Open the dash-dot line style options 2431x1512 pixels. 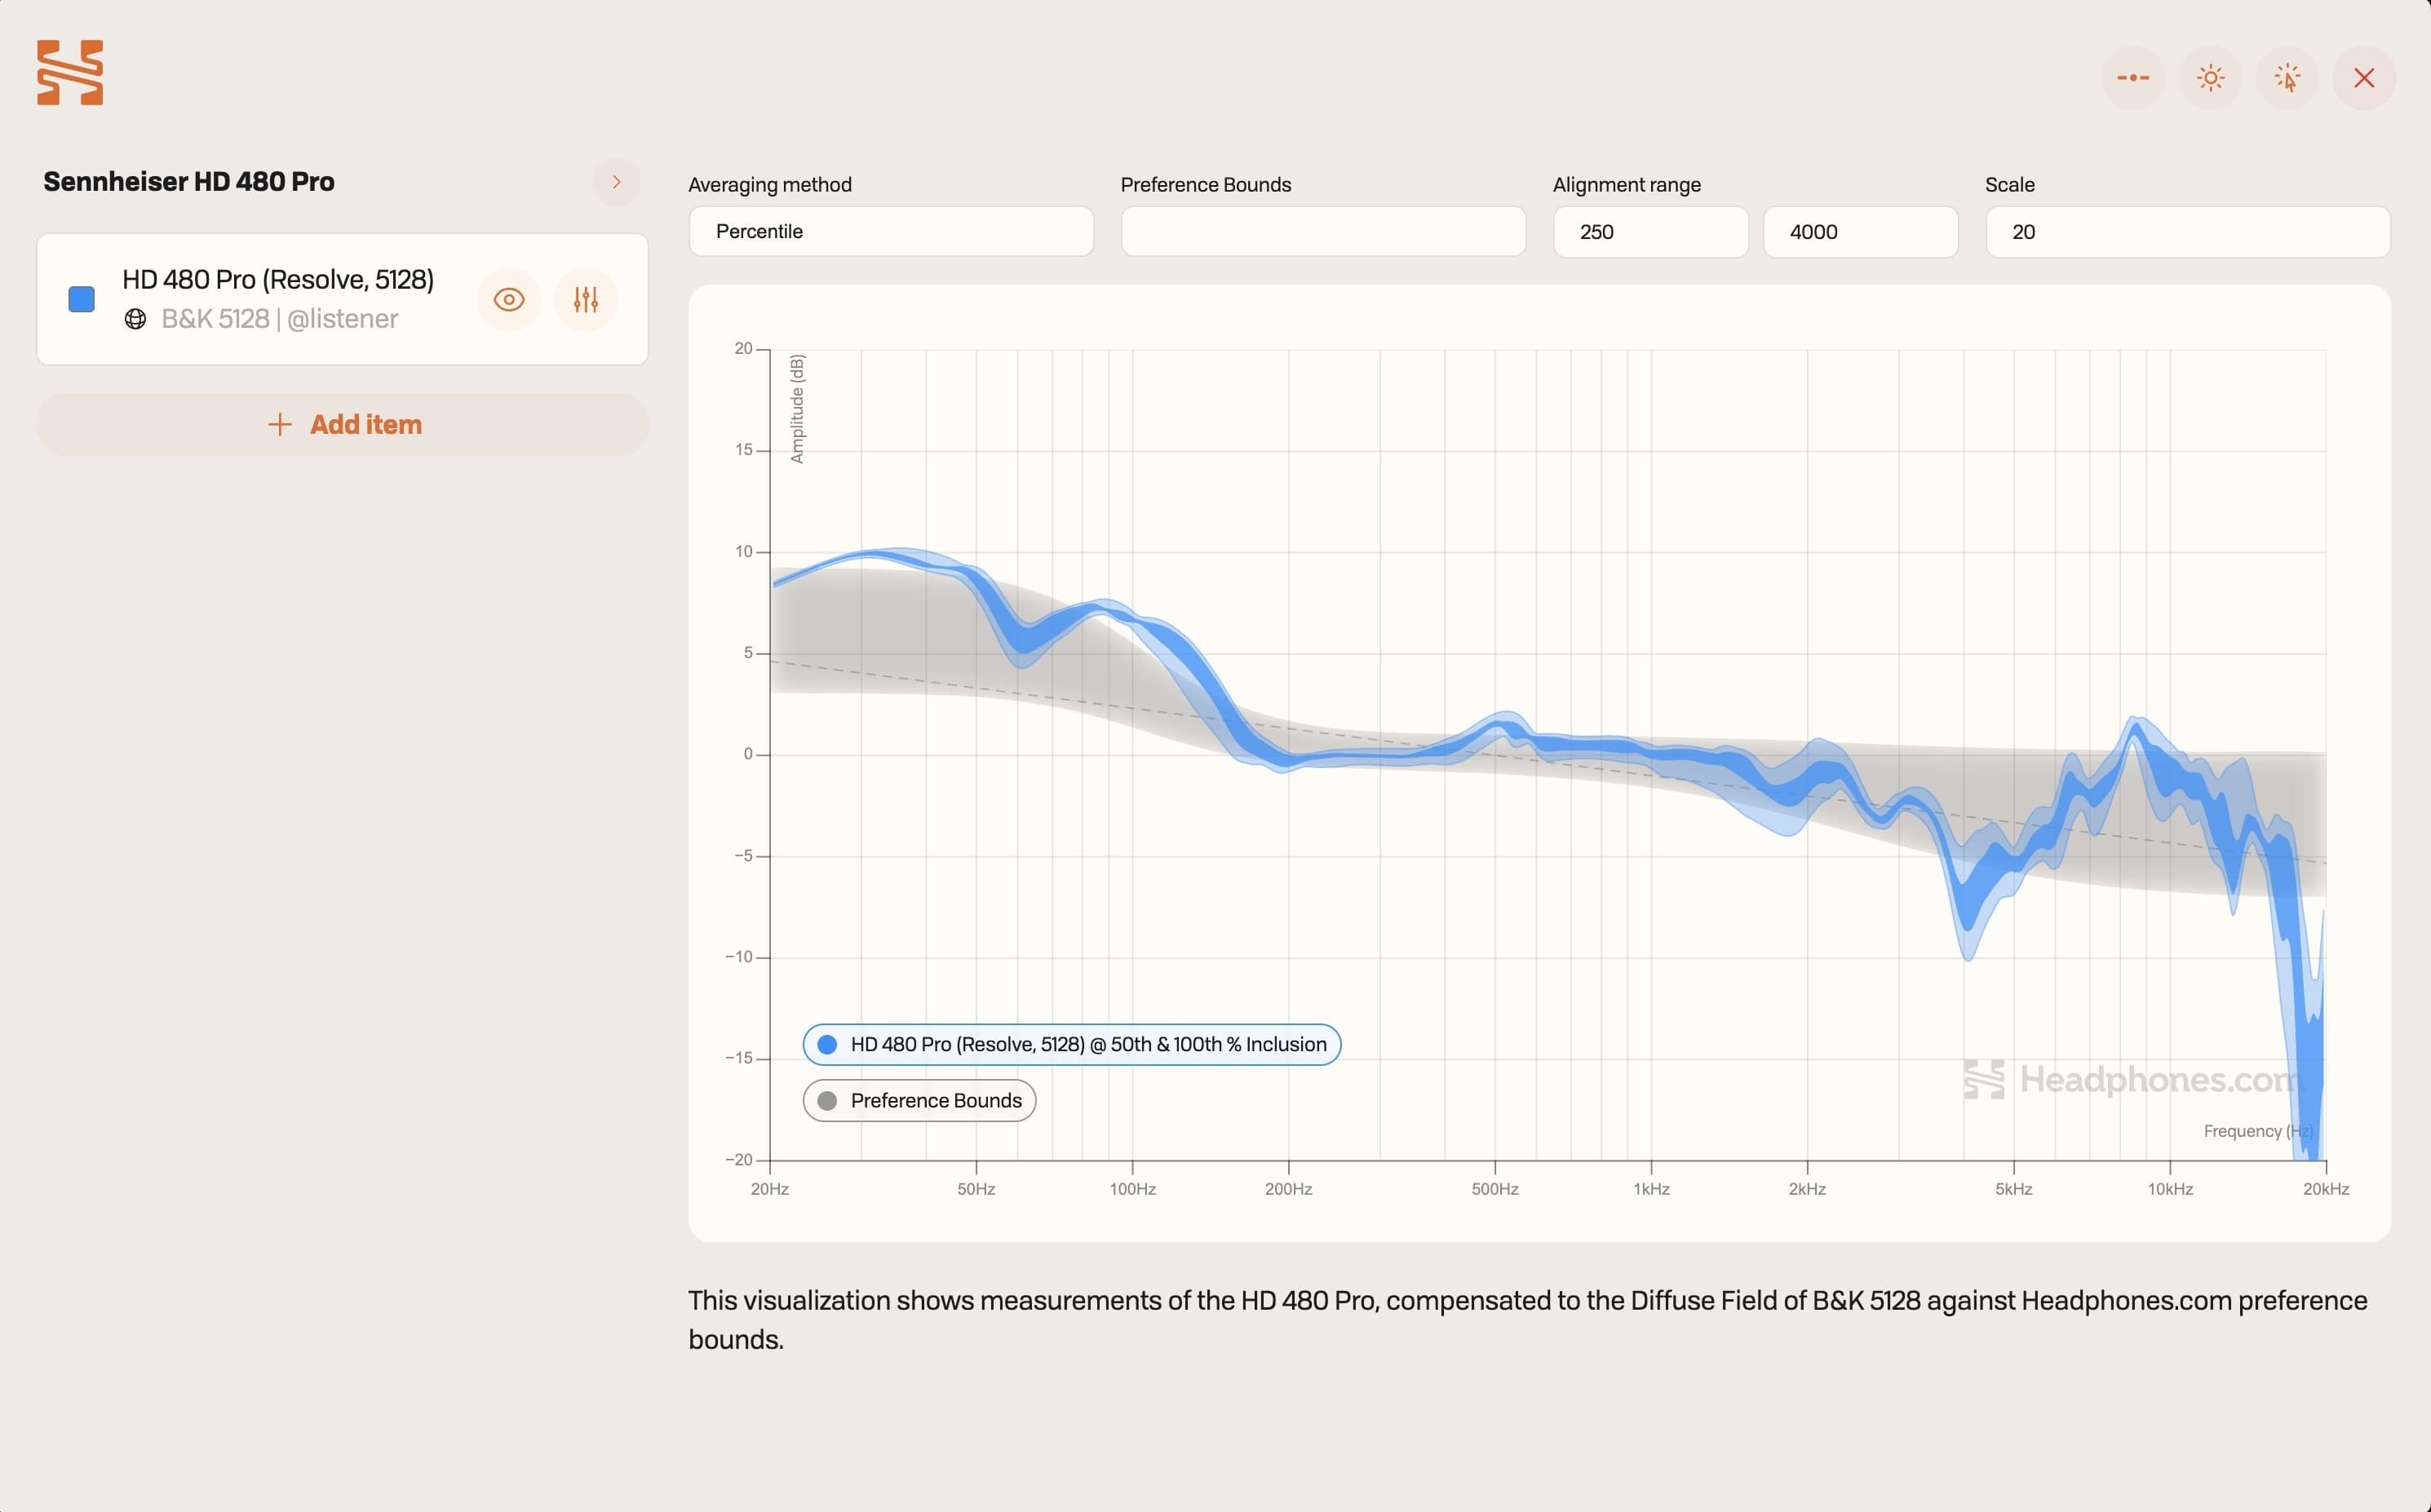click(2133, 78)
